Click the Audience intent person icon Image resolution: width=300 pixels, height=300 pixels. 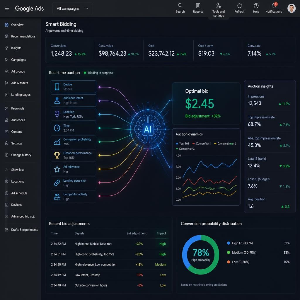pyautogui.click(x=57, y=100)
